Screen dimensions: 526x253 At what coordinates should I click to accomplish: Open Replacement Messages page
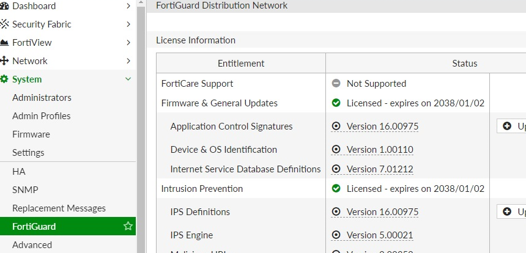[x=59, y=208]
